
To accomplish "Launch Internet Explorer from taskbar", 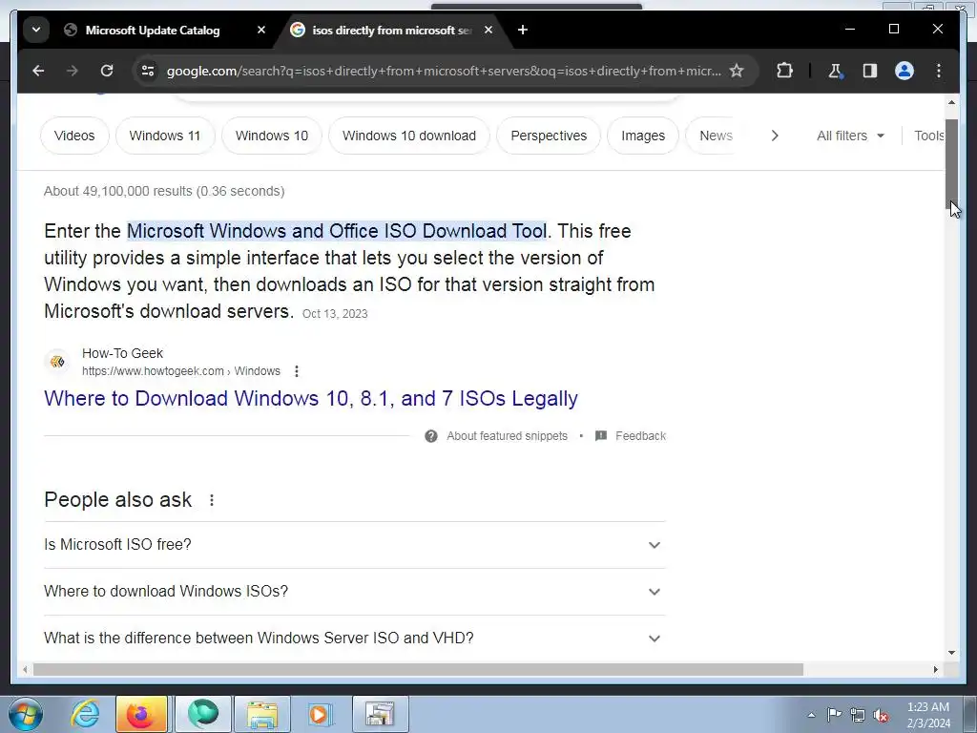I will (x=85, y=714).
